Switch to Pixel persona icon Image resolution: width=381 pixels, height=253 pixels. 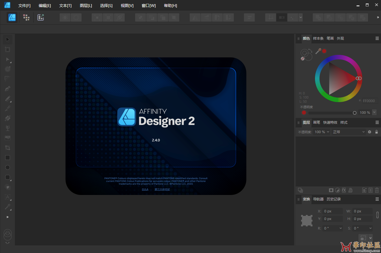pyautogui.click(x=26, y=17)
